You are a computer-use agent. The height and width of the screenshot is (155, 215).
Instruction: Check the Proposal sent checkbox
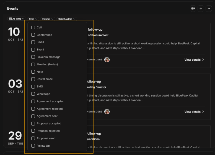33,138
